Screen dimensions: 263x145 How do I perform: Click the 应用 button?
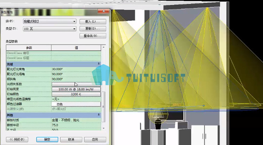[x=95, y=139]
